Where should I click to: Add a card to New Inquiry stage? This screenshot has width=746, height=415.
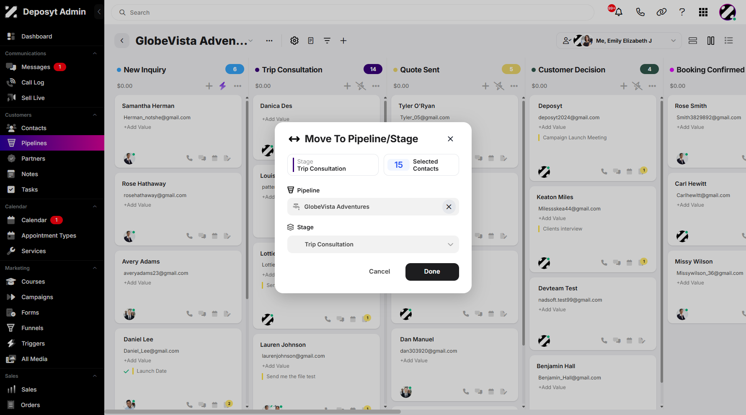pos(209,86)
